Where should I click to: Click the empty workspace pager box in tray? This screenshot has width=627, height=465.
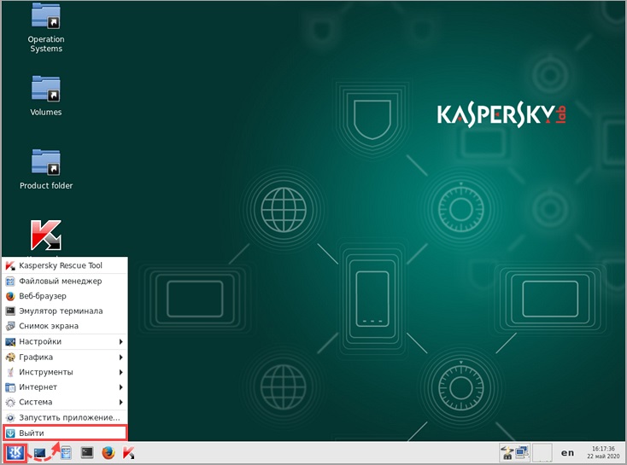pyautogui.click(x=542, y=452)
